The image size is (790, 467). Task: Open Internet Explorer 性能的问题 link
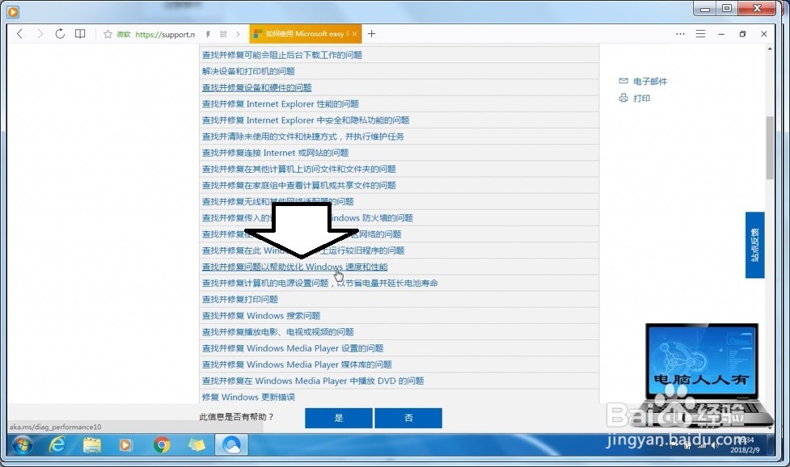[x=280, y=103]
